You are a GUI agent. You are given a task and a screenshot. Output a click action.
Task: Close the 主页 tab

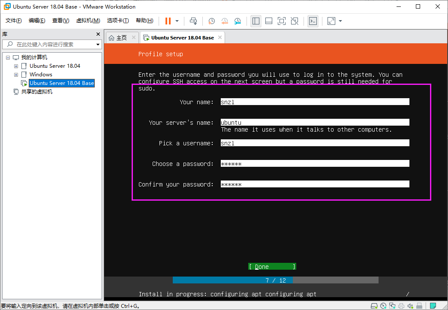click(133, 37)
